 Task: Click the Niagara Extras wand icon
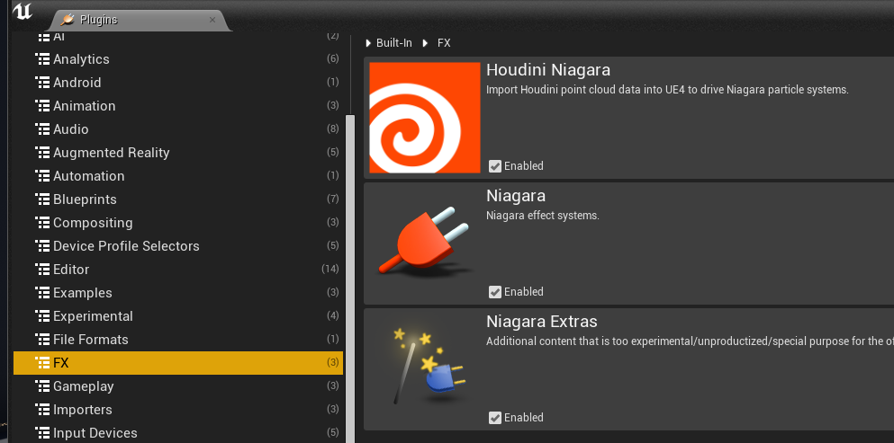click(x=429, y=365)
